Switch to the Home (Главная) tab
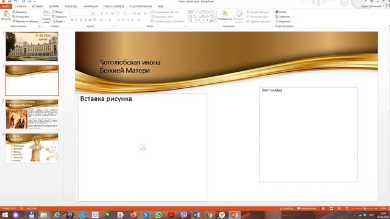Screen dimensions: 390x219 tap(21, 7)
